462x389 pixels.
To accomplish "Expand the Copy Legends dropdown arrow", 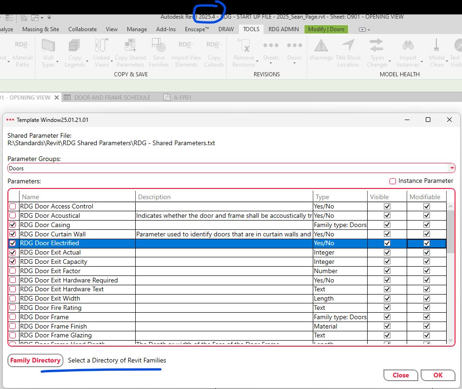I will pyautogui.click(x=87, y=61).
